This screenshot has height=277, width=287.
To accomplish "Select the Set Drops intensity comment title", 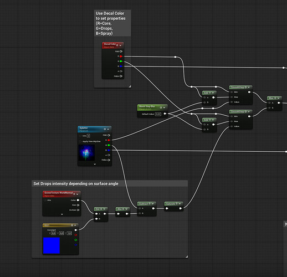I will point(76,183).
